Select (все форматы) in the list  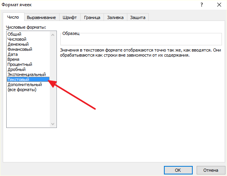pos(22,90)
